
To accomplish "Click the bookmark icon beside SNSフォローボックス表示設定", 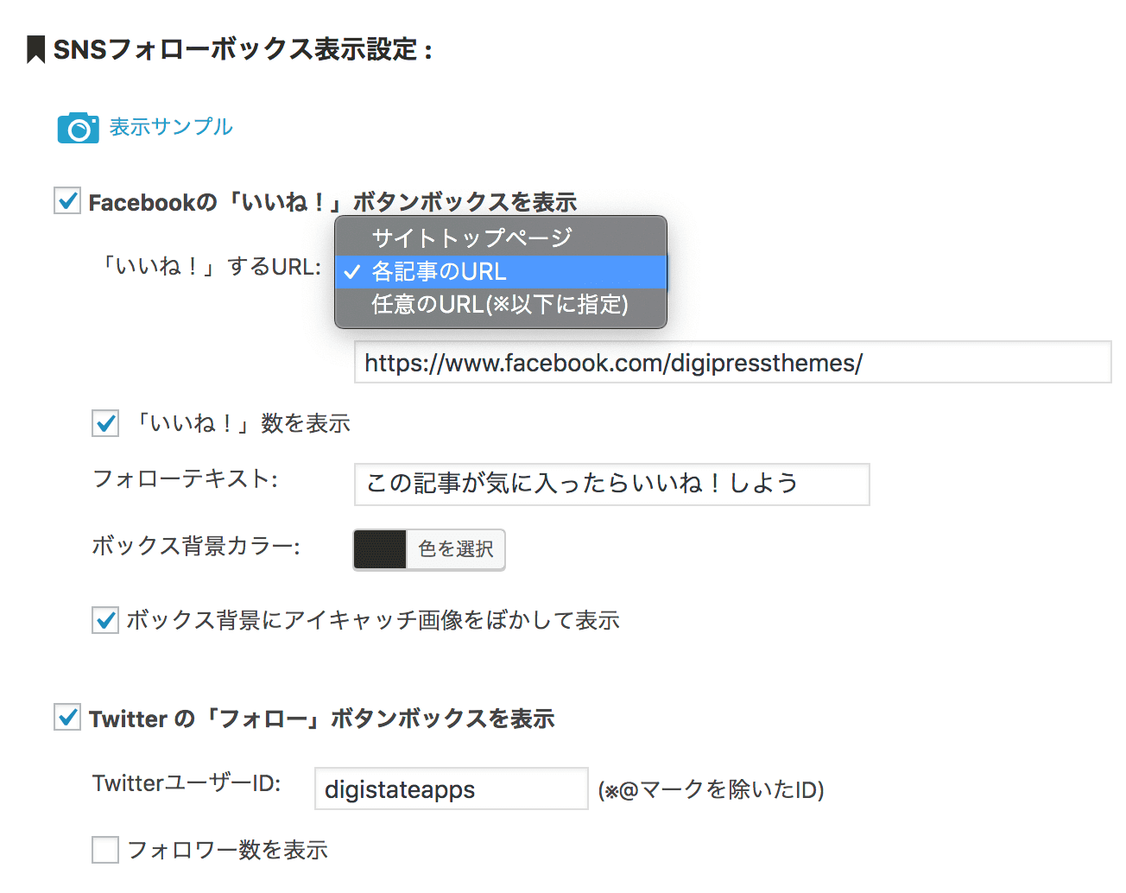I will (x=35, y=49).
